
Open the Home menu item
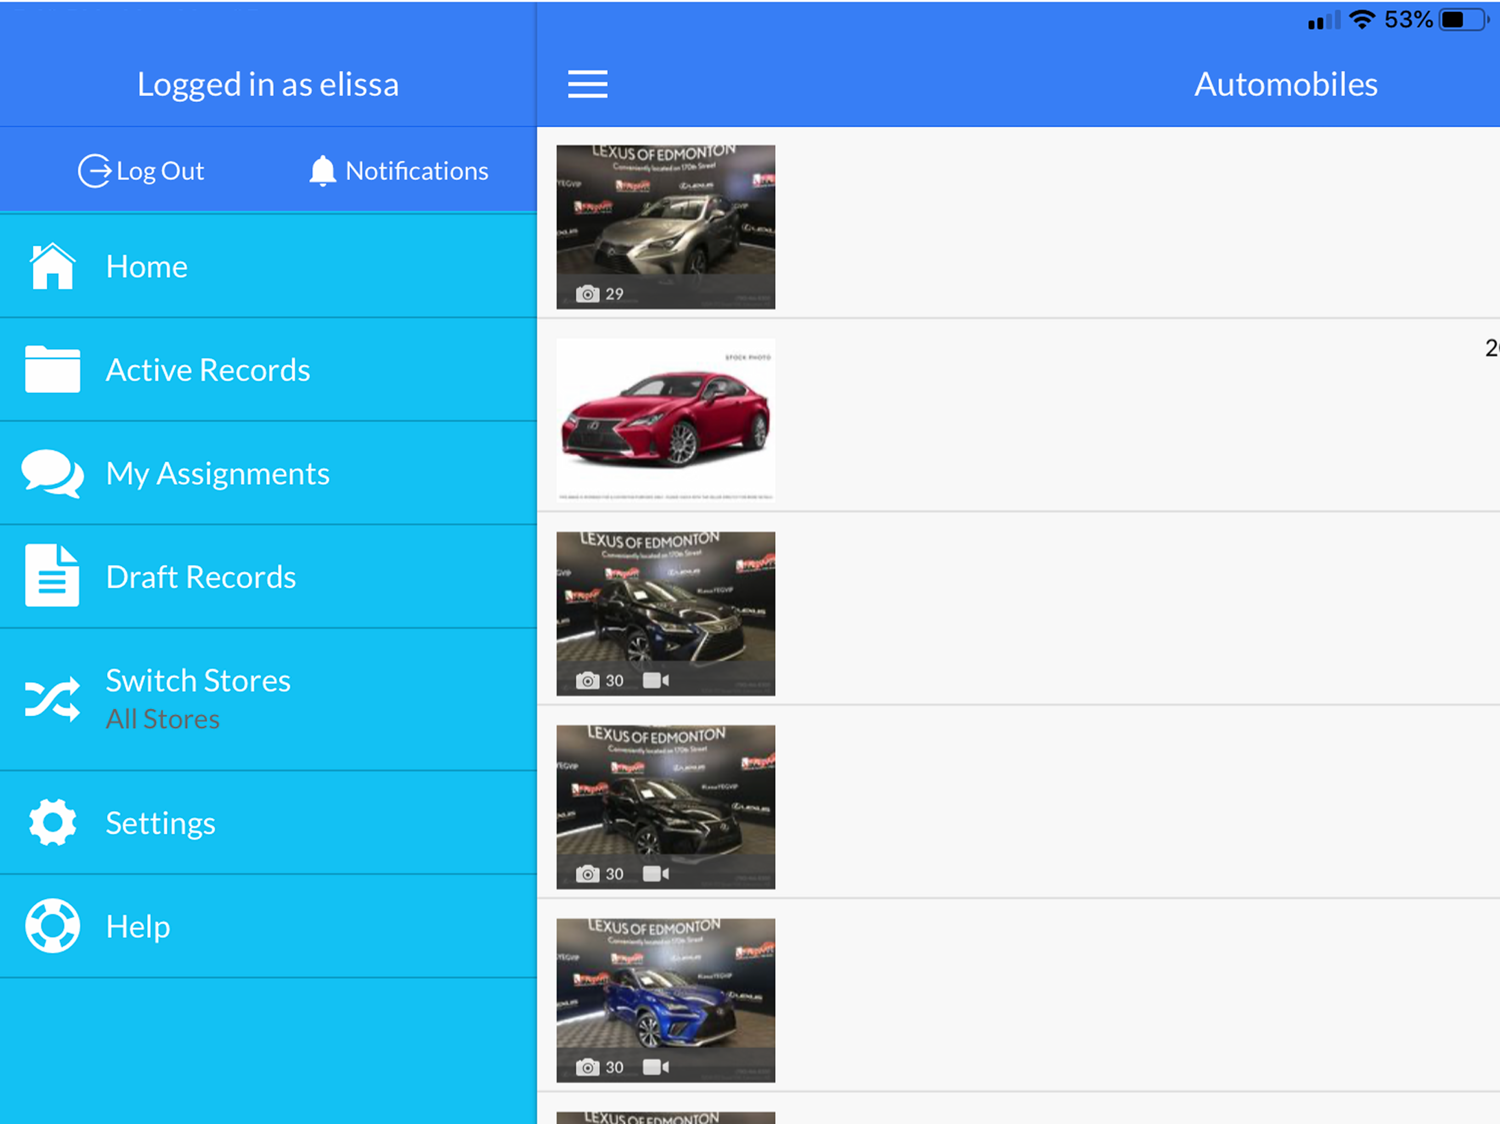[268, 266]
